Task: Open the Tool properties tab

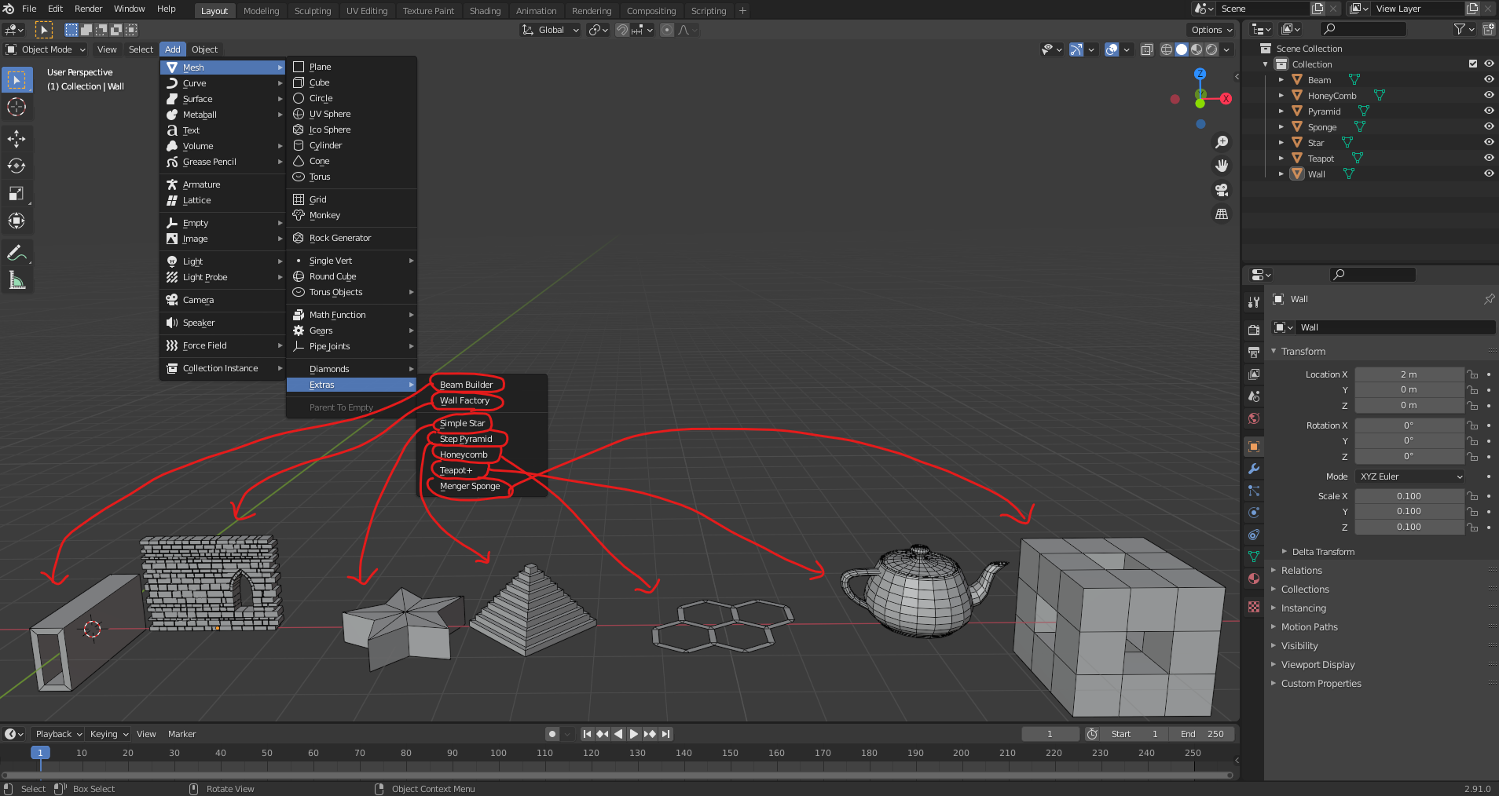Action: (x=1254, y=302)
